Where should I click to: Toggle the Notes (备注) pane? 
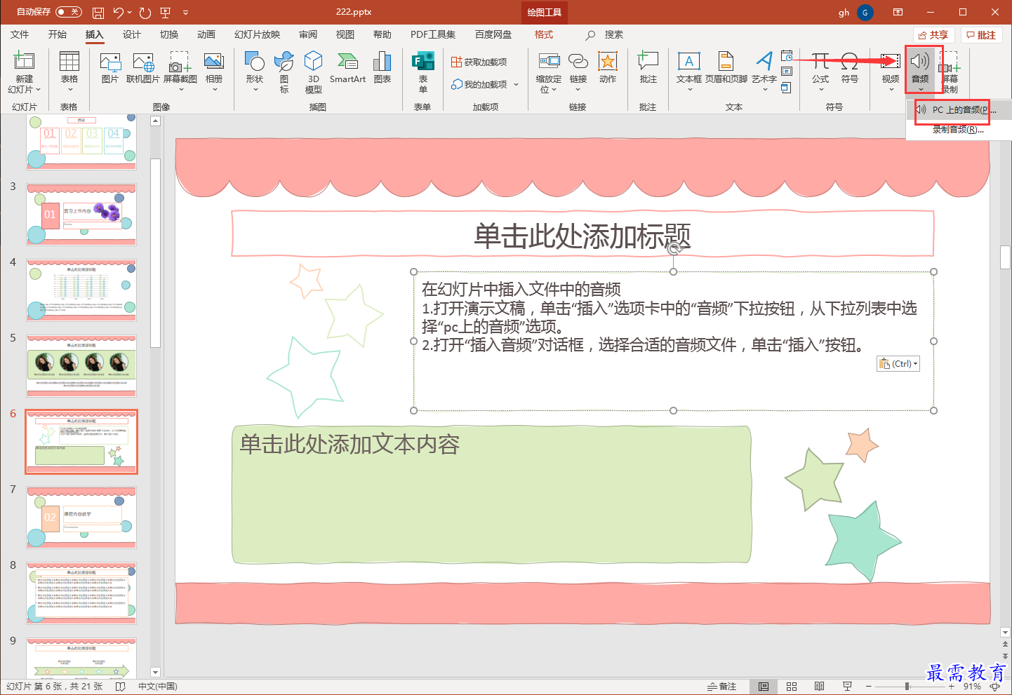[721, 687]
